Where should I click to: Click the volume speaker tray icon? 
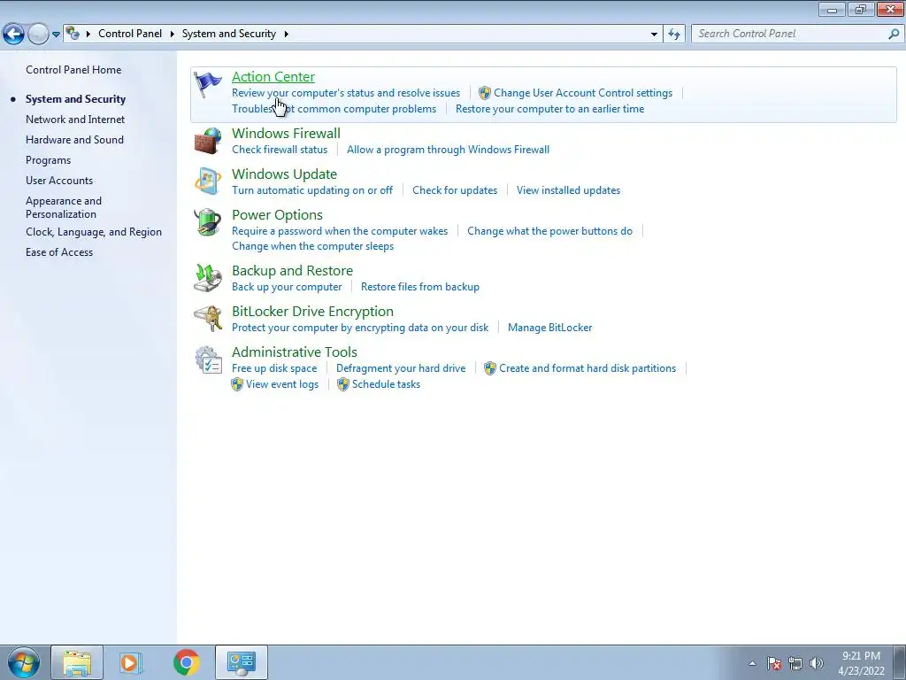point(816,663)
